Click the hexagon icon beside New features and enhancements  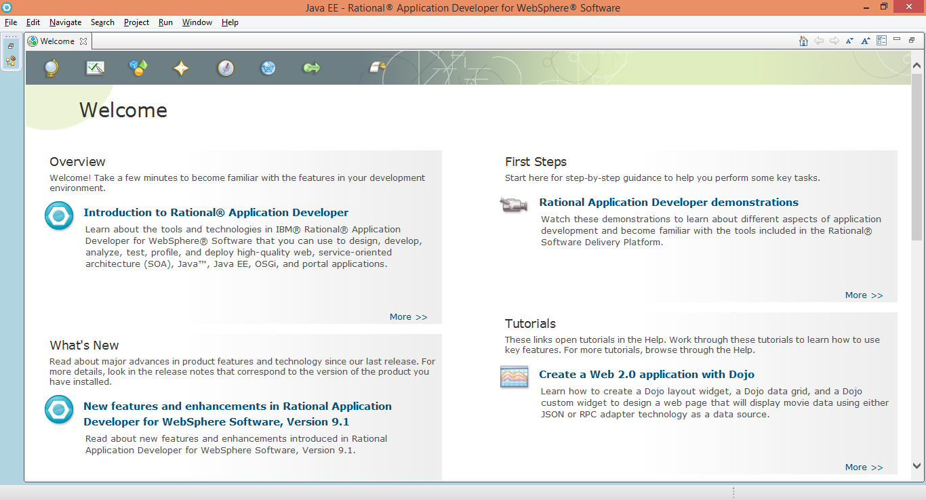(x=59, y=409)
